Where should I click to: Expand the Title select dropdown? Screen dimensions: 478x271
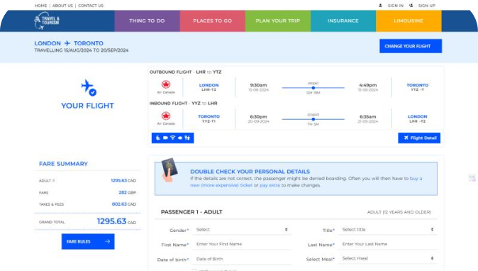pos(387,230)
